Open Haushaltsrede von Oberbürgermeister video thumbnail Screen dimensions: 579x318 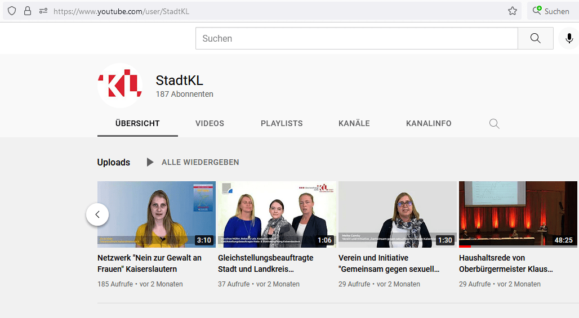tap(518, 214)
